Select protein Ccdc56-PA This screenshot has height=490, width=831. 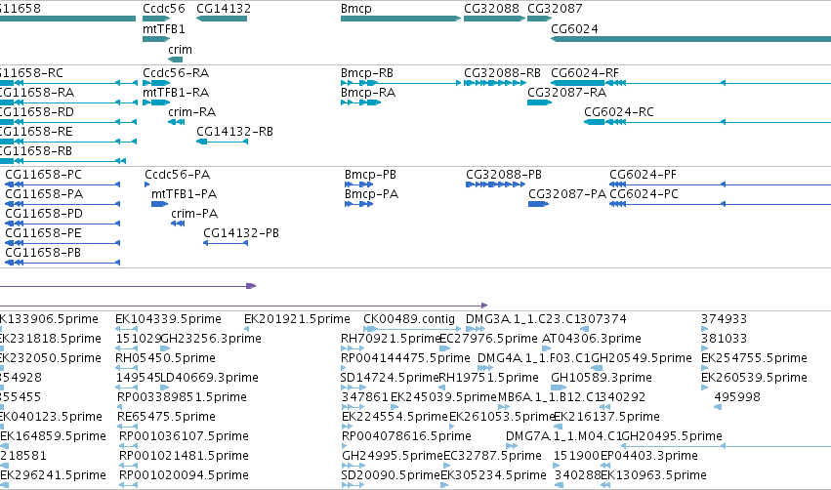click(178, 175)
